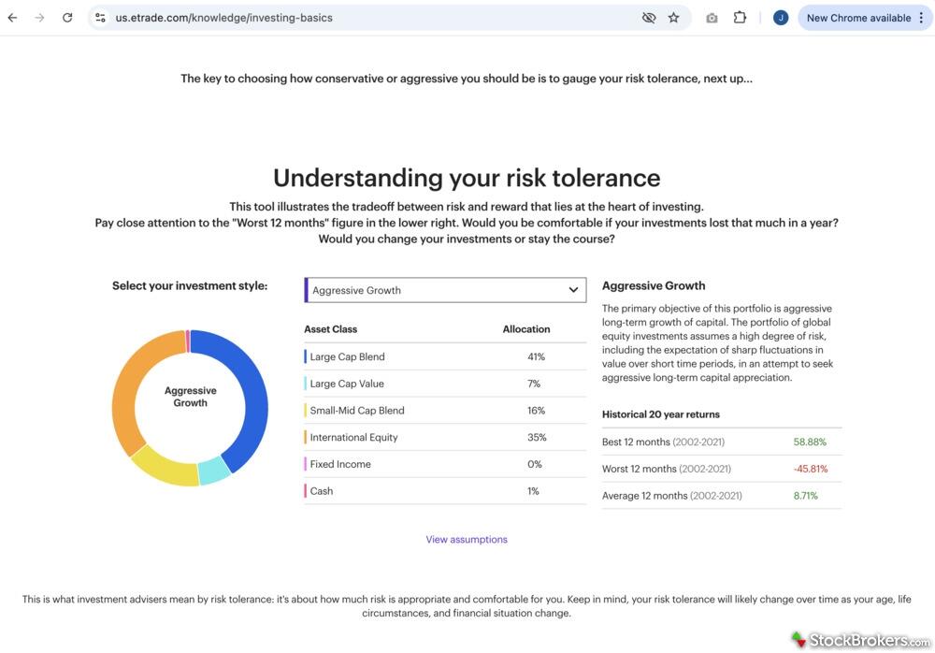Image resolution: width=935 pixels, height=653 pixels.
Task: Open the View assumptions link
Action: pos(467,539)
